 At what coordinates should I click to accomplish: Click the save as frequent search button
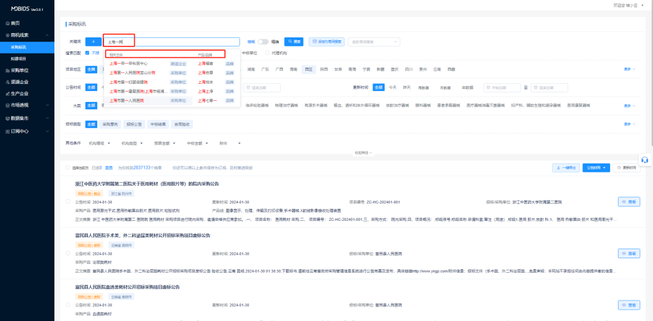[326, 42]
